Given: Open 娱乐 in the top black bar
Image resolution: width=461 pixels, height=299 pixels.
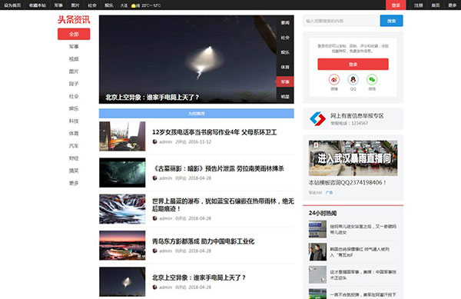Looking at the screenshot, I should point(109,5).
